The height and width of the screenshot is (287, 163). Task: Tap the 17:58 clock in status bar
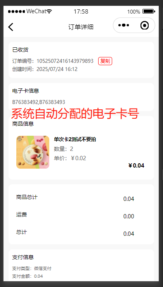point(81,12)
